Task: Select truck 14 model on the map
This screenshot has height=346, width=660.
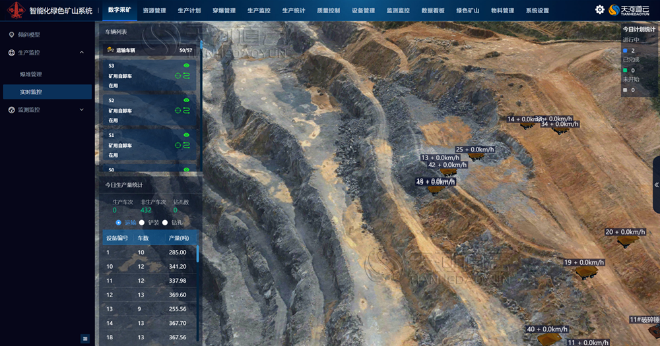Action: (x=527, y=125)
